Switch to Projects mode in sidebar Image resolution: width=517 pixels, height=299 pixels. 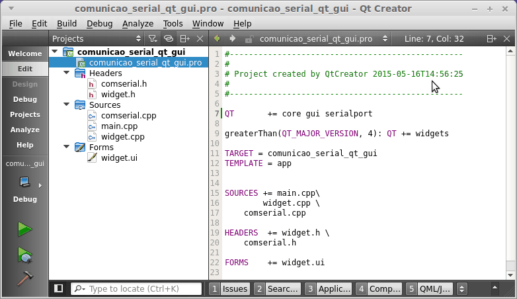[x=25, y=114]
